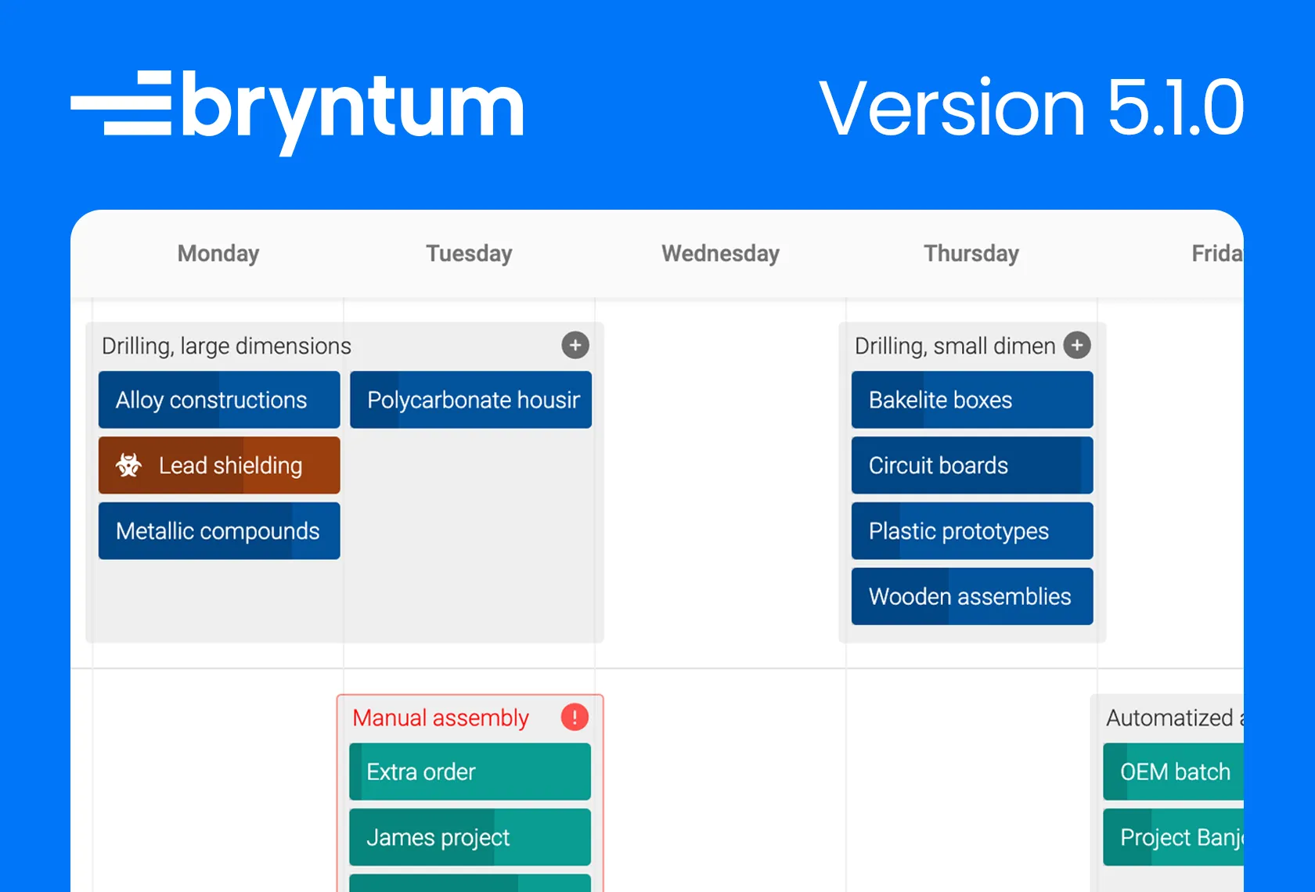Image resolution: width=1315 pixels, height=892 pixels.
Task: Open the Alloy constructions task
Action: click(219, 400)
